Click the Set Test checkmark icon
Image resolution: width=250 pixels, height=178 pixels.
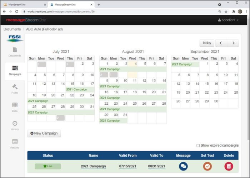tap(207, 166)
